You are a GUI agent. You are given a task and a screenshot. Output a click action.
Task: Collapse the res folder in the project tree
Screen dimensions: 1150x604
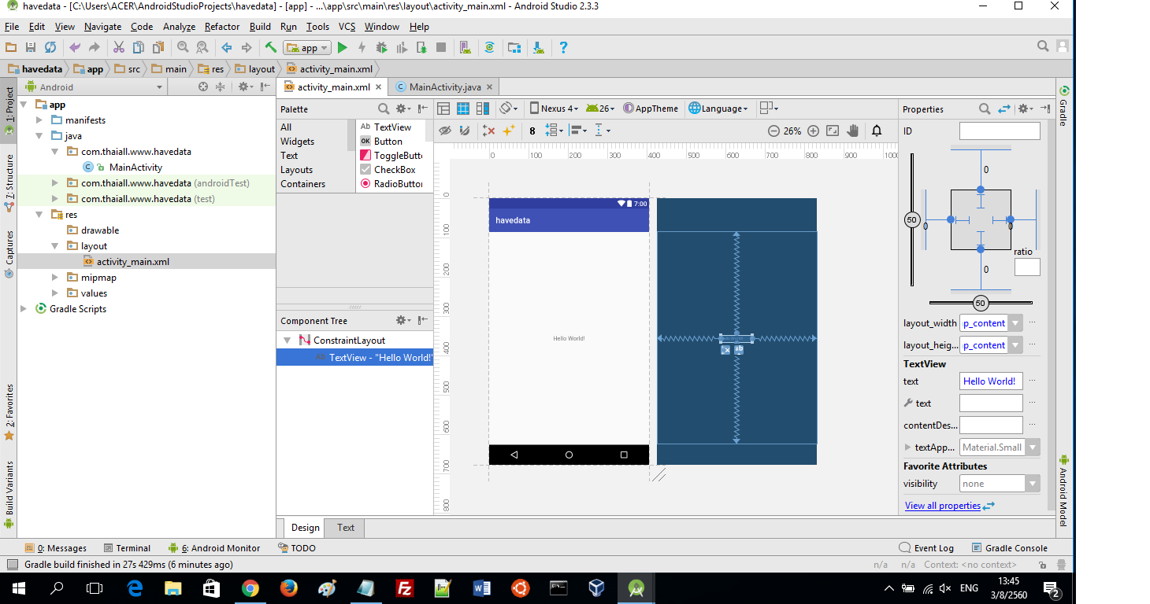pos(40,215)
